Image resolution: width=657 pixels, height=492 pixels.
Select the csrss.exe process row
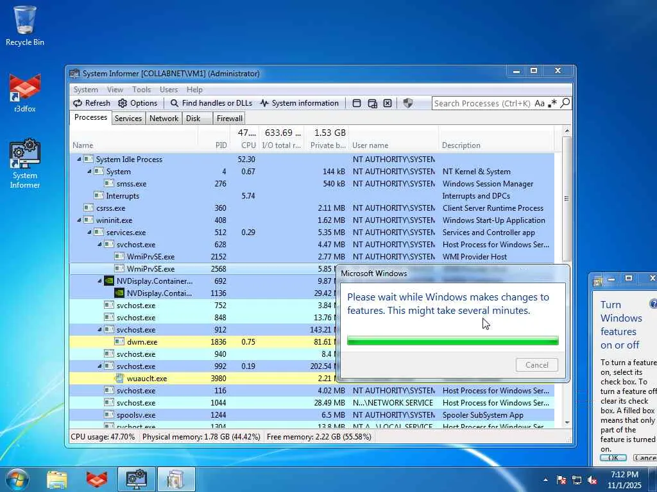point(312,208)
